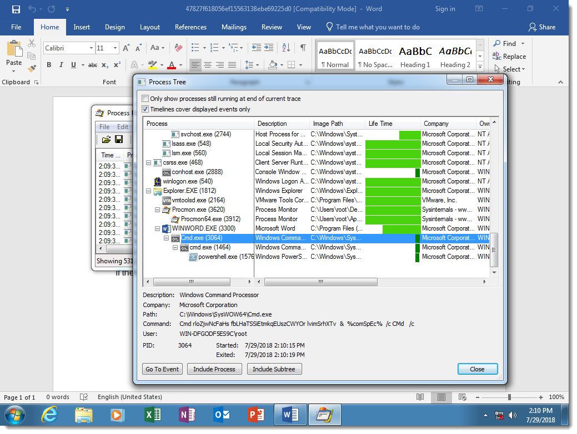This screenshot has width=577, height=434.
Task: Apply Bold formatting
Action: [49, 65]
